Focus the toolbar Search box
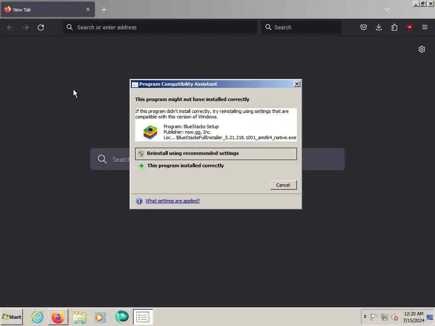Viewport: 435px width, 326px height. click(x=301, y=27)
